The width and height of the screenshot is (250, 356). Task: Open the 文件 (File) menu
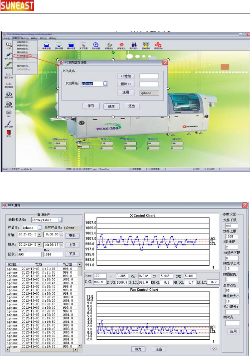pos(7,38)
